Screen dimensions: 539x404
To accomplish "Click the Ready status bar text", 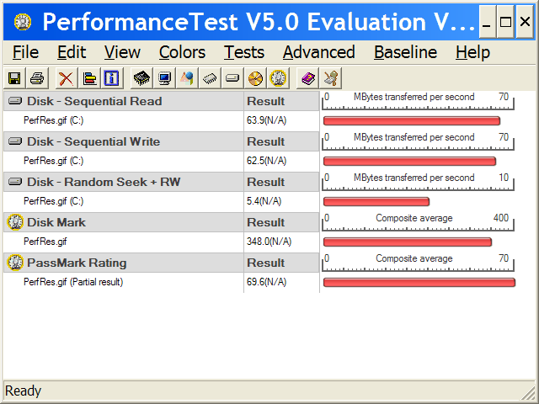I will [23, 391].
